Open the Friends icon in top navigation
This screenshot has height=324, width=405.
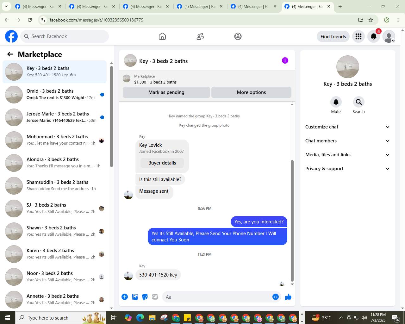(200, 36)
